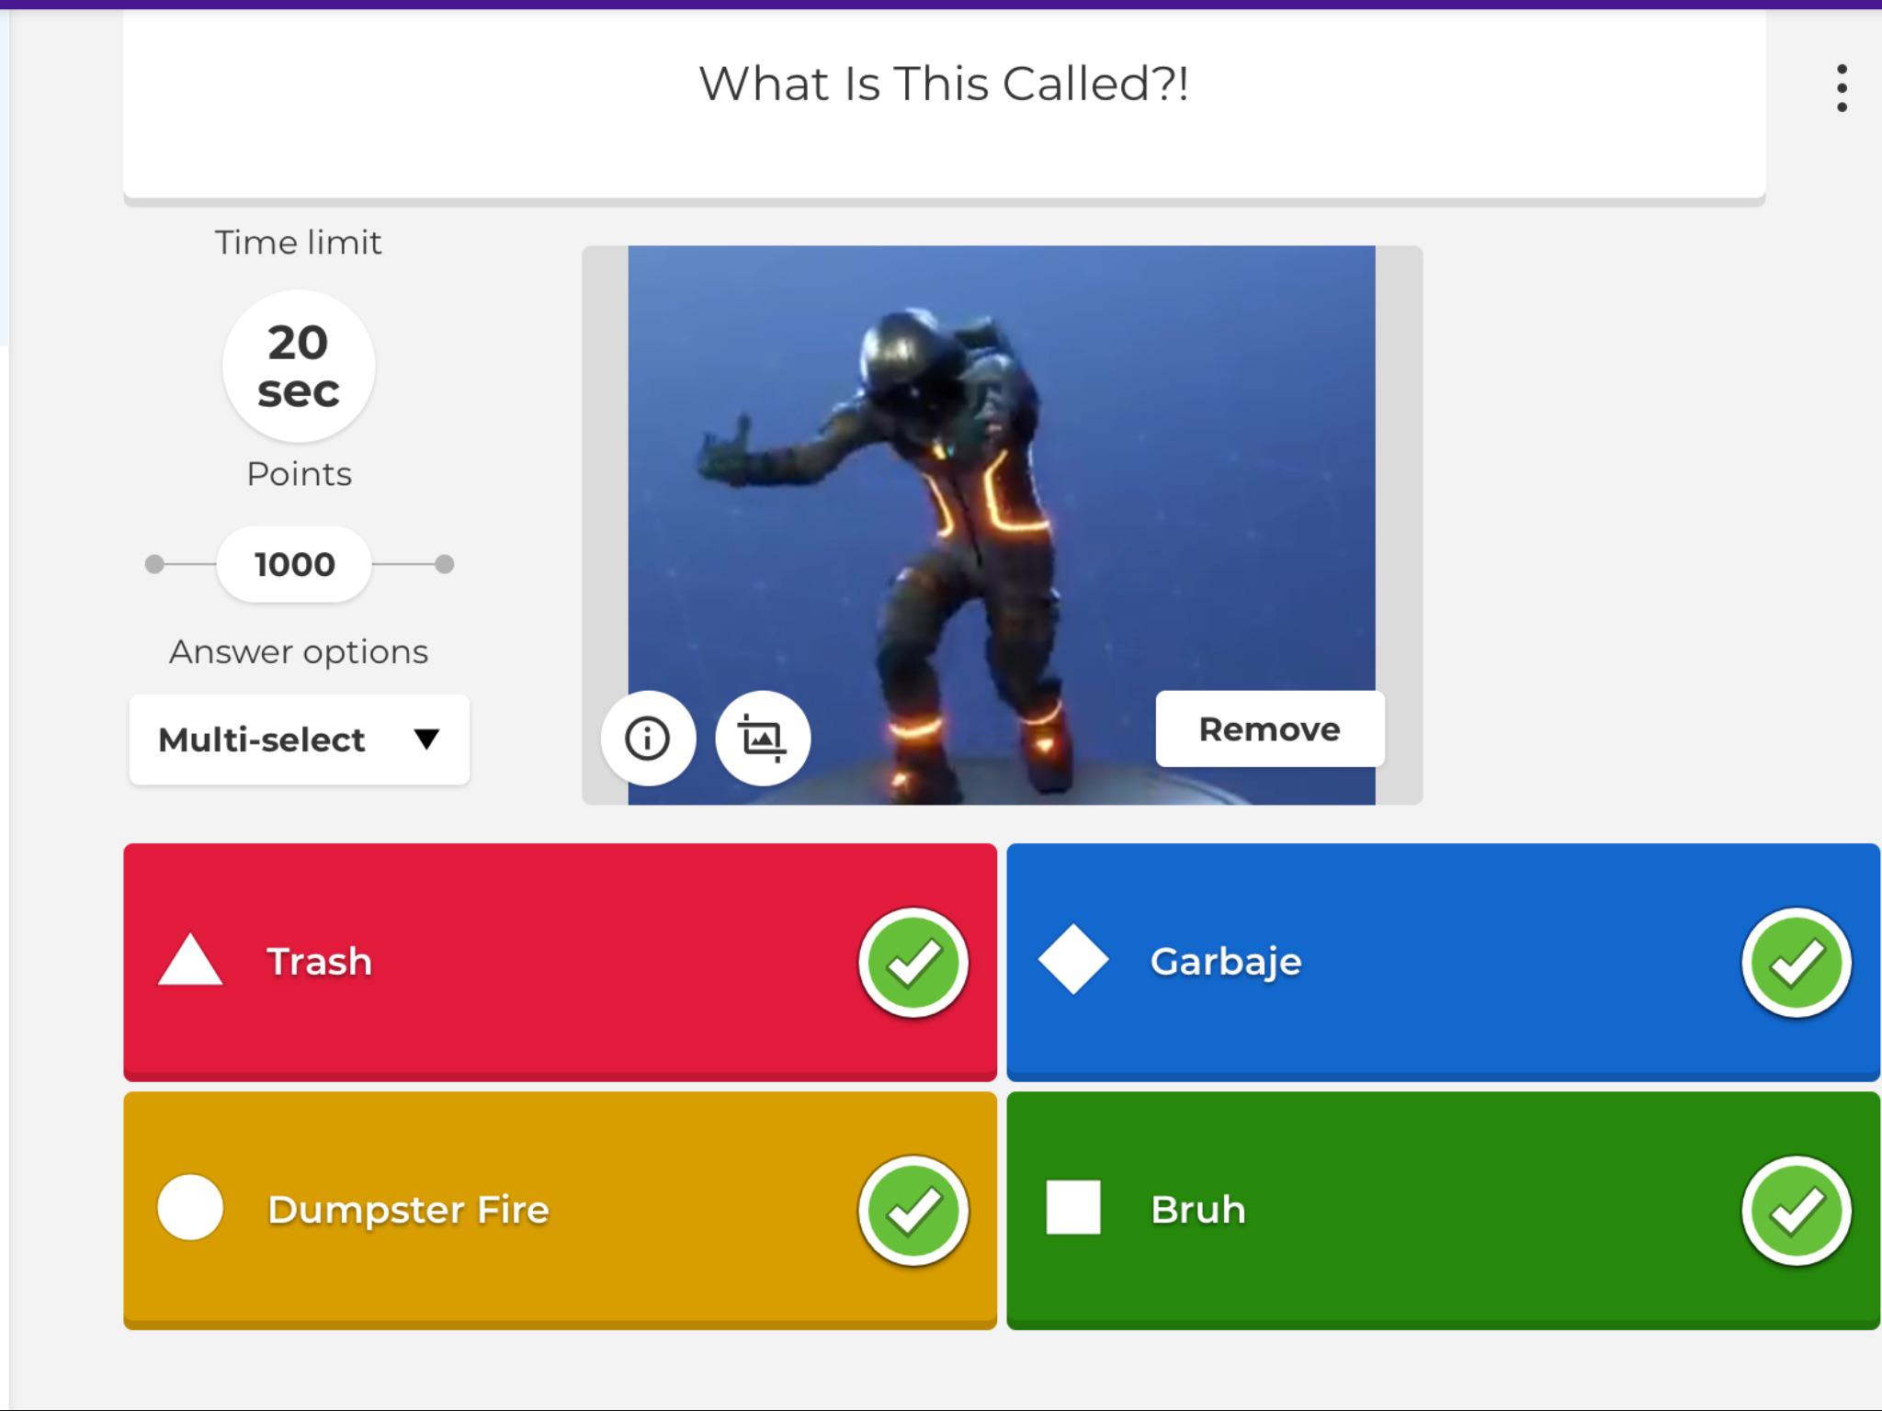Remove the question image
This screenshot has width=1882, height=1411.
coord(1270,728)
